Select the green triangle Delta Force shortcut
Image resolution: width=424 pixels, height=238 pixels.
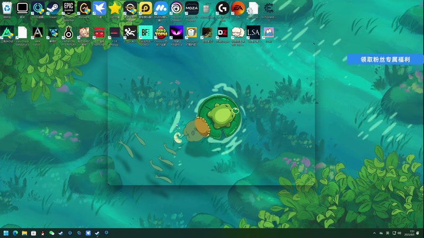[7, 33]
